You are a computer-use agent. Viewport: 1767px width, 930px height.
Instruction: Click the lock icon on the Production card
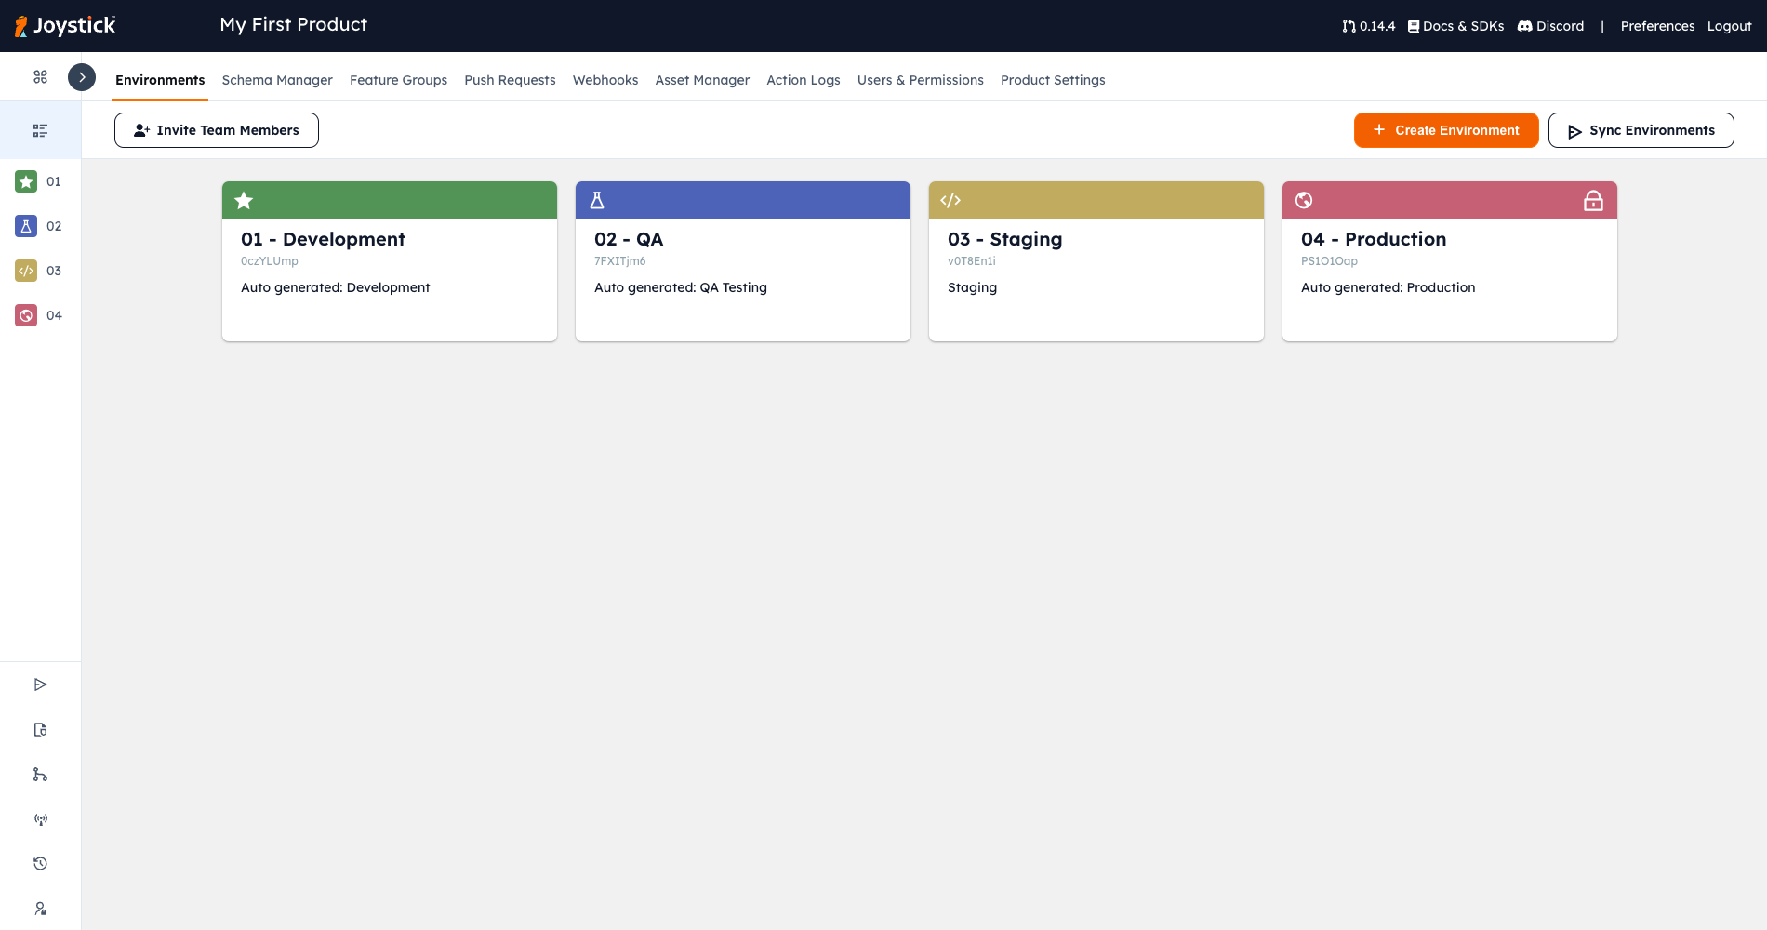[x=1593, y=200]
